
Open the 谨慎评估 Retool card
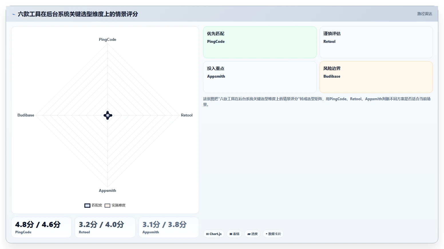[376, 42]
